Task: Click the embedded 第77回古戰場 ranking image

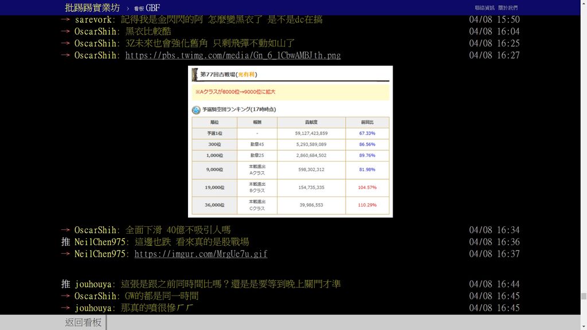Action: pos(290,142)
